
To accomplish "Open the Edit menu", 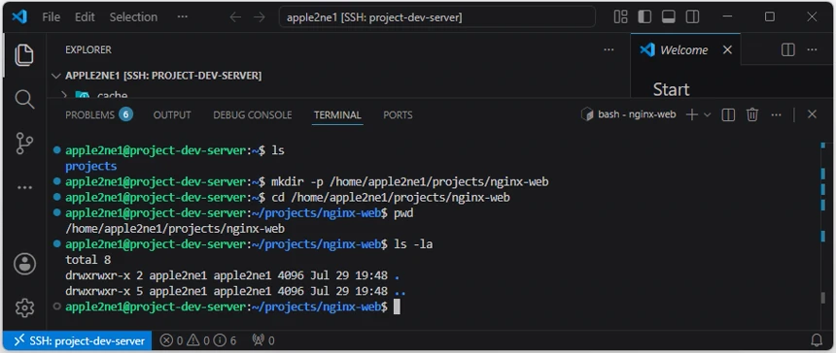I will 85,17.
